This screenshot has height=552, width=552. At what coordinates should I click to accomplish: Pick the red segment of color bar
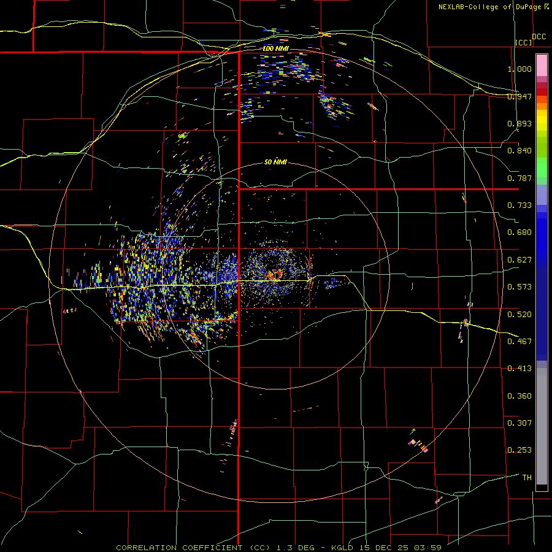pos(542,91)
